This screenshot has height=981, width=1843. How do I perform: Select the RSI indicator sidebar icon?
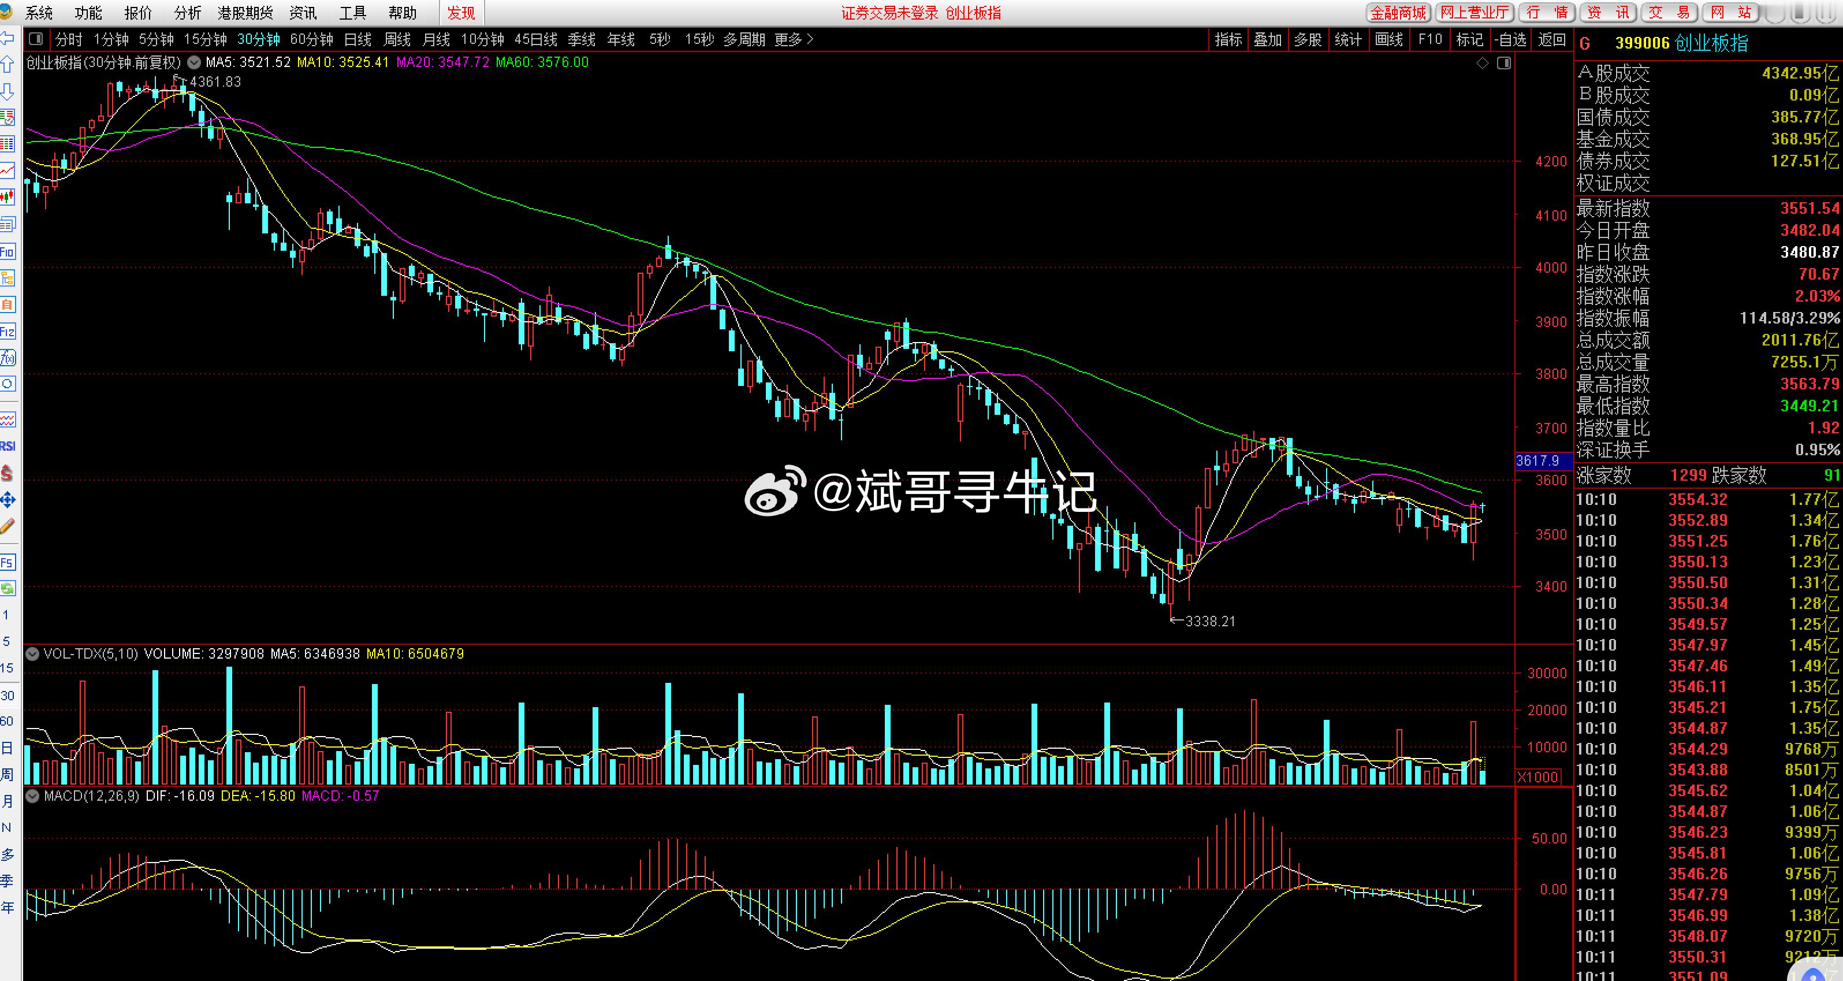(x=7, y=446)
